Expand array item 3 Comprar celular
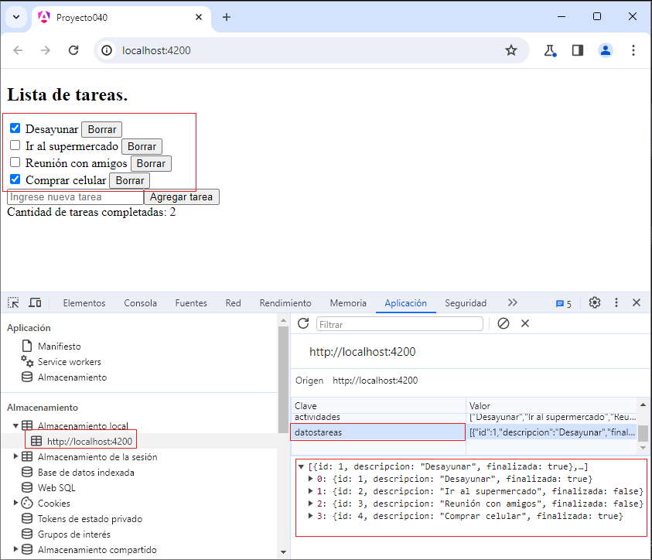The image size is (652, 560). pos(311,516)
